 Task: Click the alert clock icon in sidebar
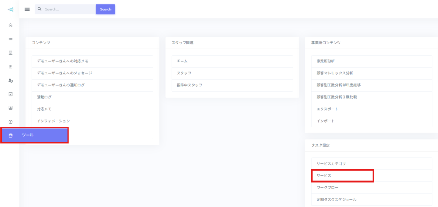(11, 122)
